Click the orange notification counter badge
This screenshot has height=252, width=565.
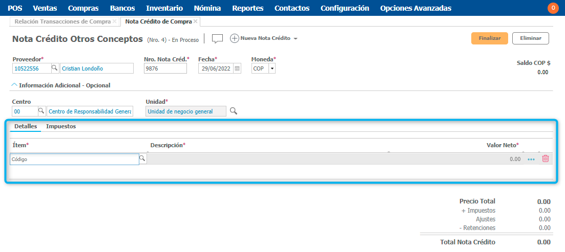click(x=553, y=8)
